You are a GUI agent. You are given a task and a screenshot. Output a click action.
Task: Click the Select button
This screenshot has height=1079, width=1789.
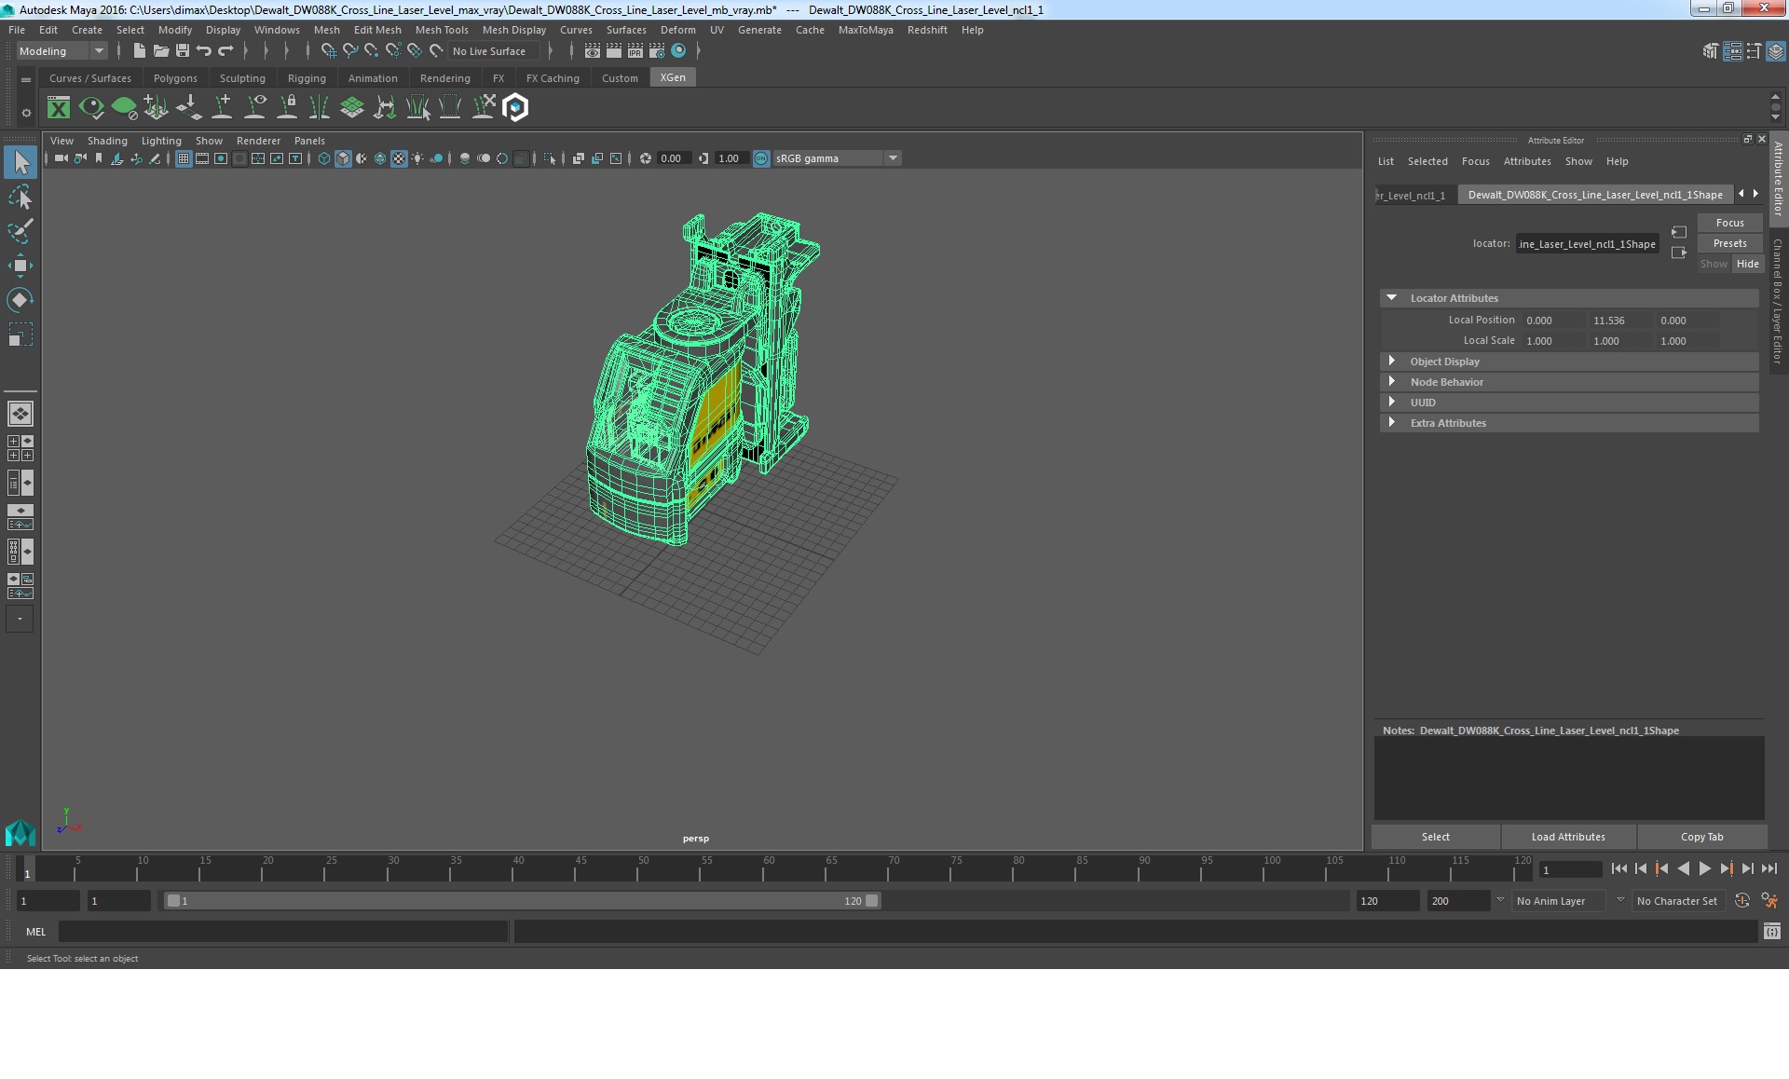[1435, 837]
